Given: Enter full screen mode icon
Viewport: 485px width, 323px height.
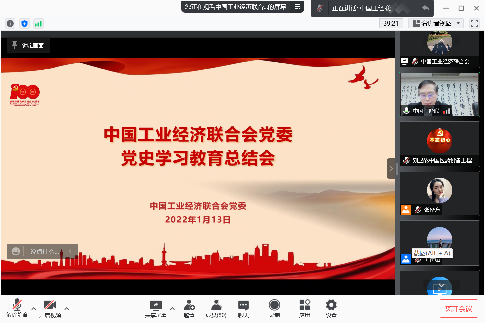Looking at the screenshot, I should coord(474,23).
